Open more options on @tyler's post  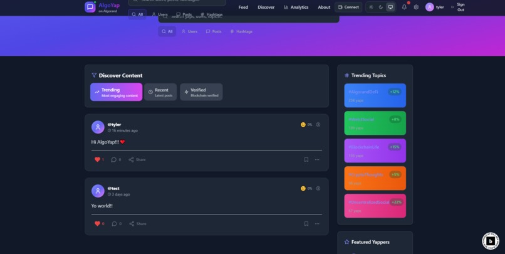coord(317,159)
